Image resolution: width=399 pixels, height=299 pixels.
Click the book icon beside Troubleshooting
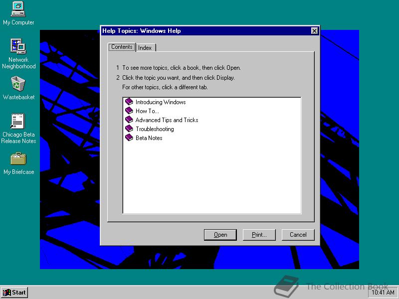[x=129, y=129]
